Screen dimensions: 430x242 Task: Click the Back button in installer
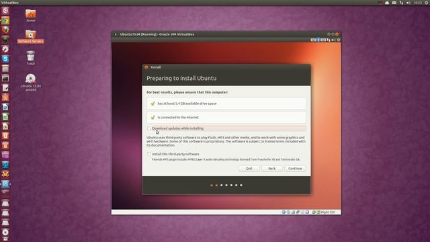click(x=272, y=169)
